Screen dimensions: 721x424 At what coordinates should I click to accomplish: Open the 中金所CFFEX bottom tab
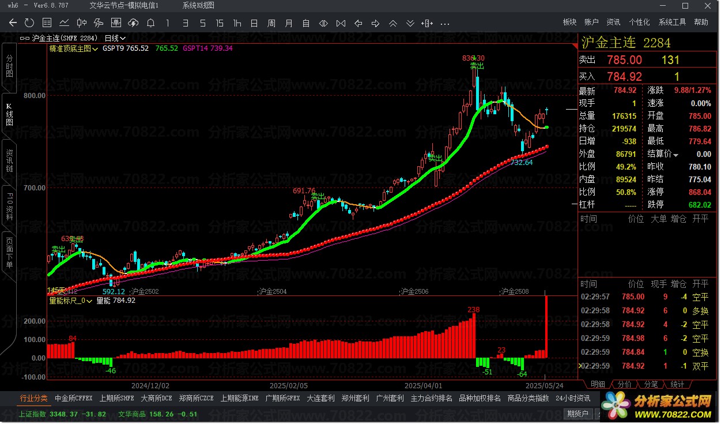74,398
